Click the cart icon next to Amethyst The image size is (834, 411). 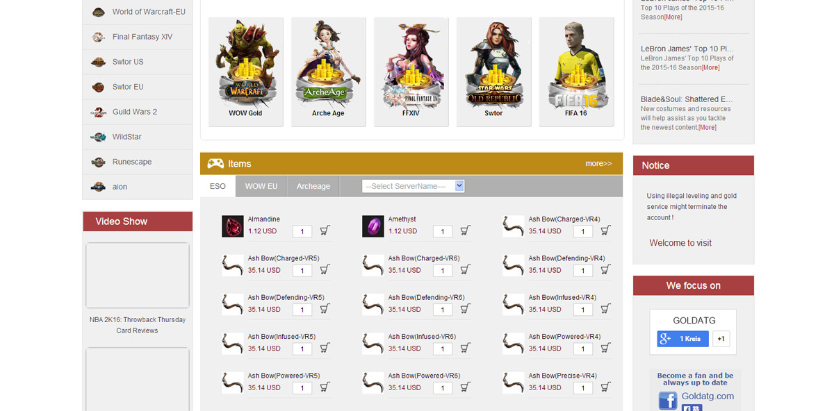click(465, 230)
